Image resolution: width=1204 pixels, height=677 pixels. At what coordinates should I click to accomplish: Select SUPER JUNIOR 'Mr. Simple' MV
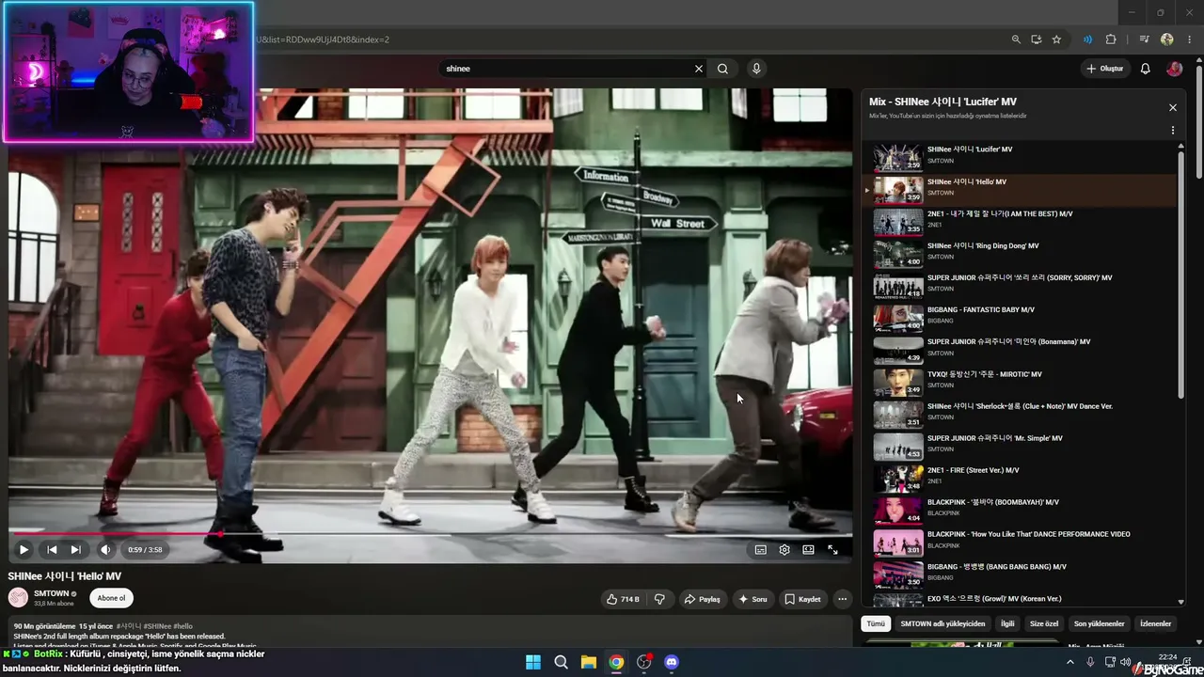pyautogui.click(x=1020, y=446)
